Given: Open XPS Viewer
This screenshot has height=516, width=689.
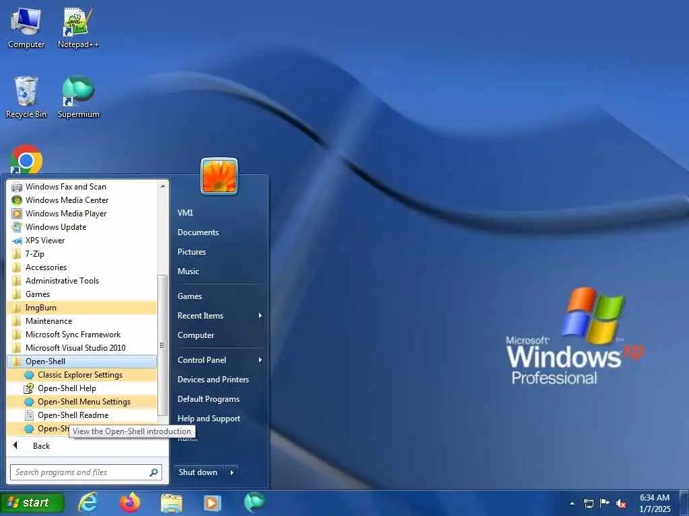Looking at the screenshot, I should point(82,241).
